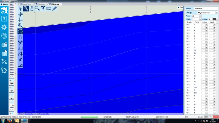This screenshot has height=123, width=219.
Task: Pick the ruler measurement tool
Action: click(49, 8)
